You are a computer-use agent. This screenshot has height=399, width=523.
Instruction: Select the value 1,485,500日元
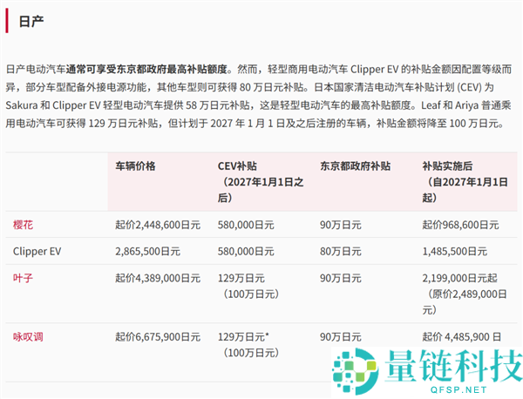[x=455, y=251]
